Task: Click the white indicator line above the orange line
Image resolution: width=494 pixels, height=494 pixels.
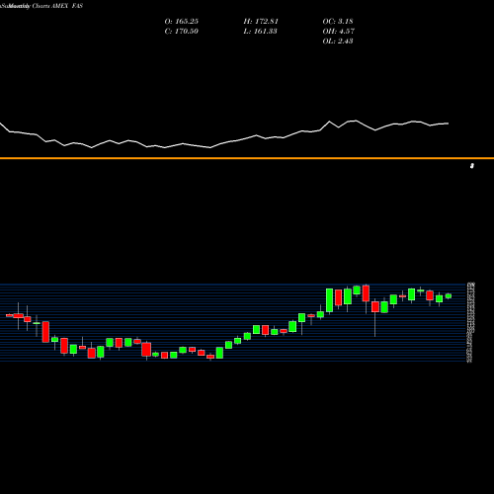Action: [x=224, y=135]
